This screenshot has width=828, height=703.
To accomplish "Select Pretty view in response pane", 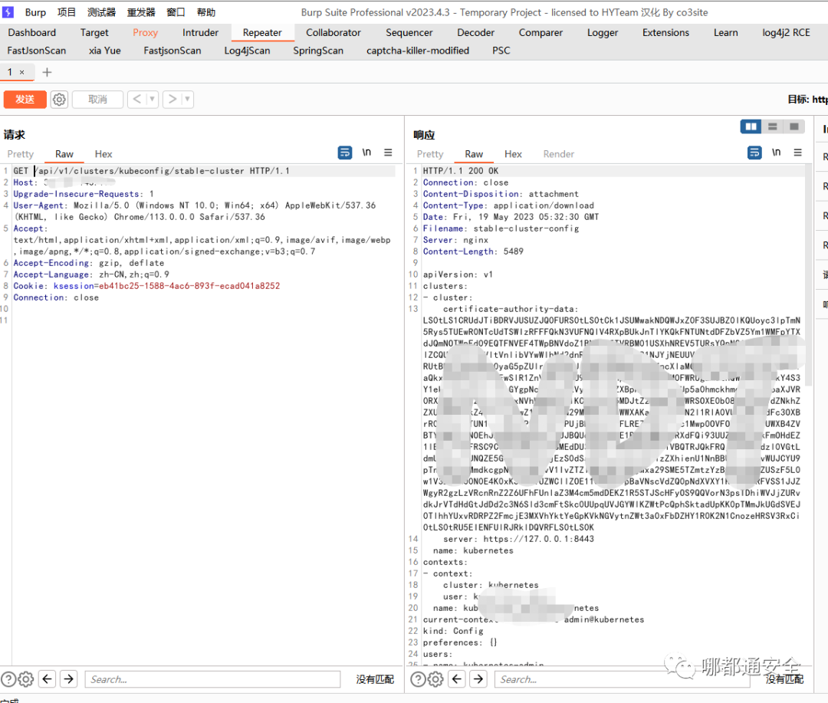I will (430, 154).
